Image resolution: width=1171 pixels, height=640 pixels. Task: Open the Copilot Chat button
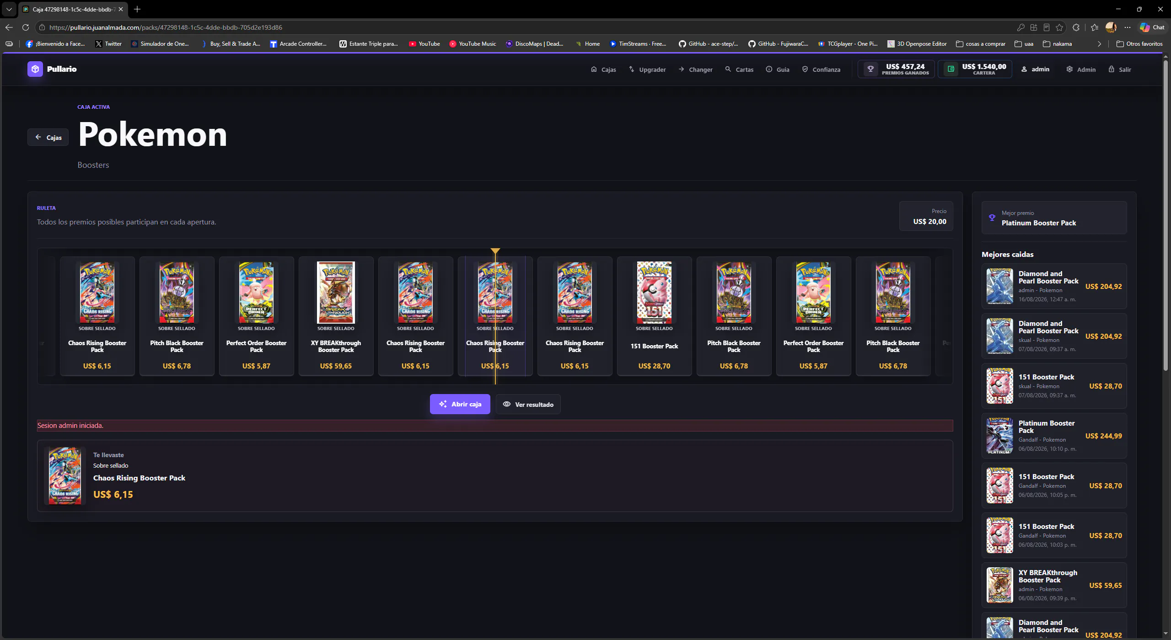1152,27
